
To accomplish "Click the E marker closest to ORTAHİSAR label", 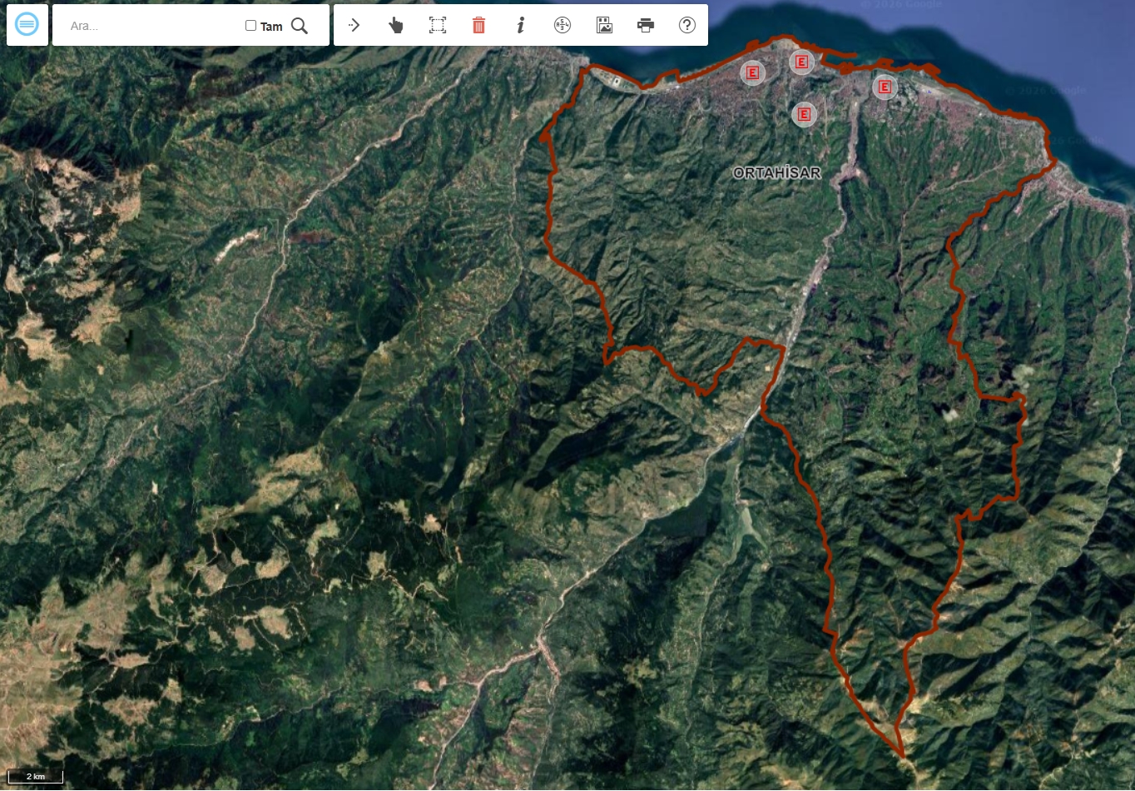I will (x=804, y=114).
